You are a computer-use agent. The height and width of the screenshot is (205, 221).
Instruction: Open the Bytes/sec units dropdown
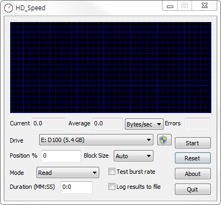point(144,124)
